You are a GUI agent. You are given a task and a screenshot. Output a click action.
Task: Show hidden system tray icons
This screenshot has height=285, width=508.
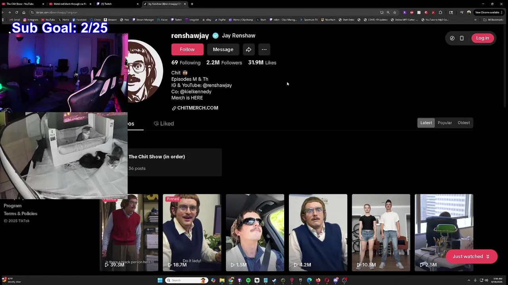tap(469, 280)
